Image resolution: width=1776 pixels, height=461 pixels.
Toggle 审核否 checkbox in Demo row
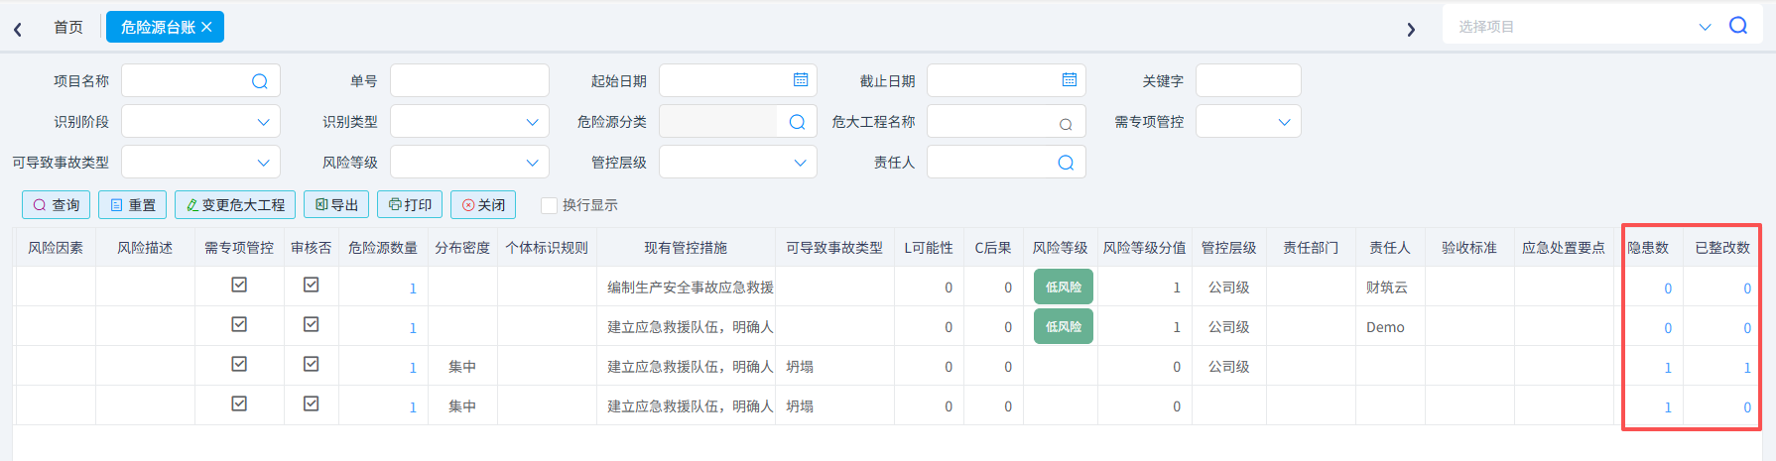click(311, 324)
